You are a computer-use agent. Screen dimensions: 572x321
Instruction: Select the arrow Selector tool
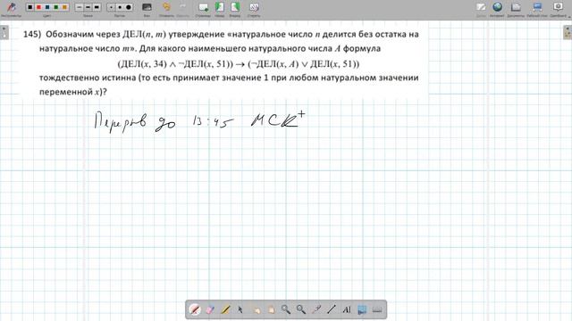240,309
